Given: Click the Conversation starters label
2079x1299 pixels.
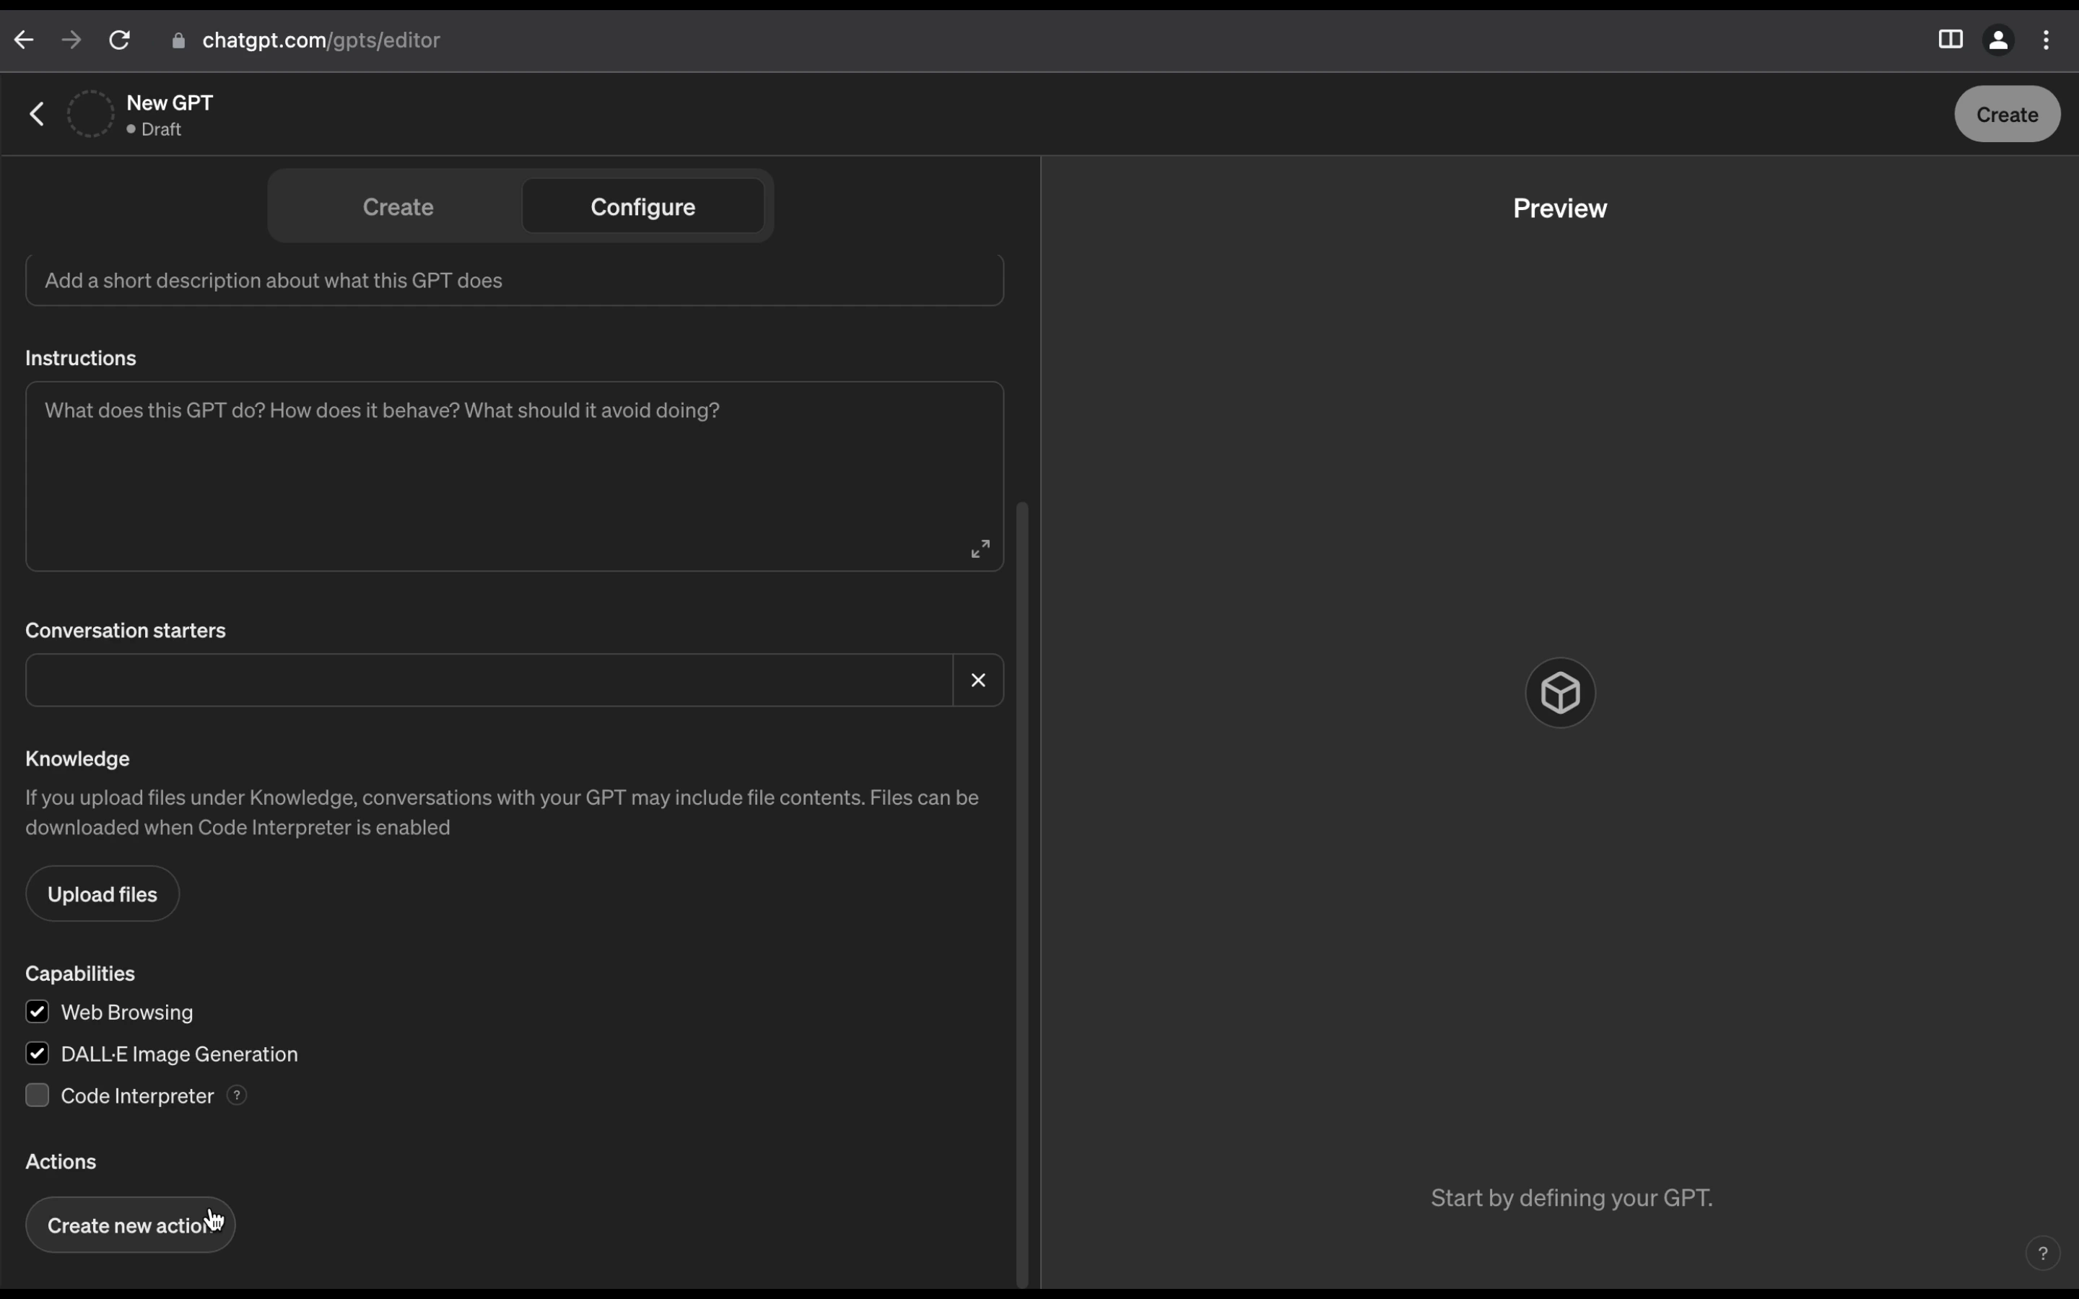Looking at the screenshot, I should point(126,631).
